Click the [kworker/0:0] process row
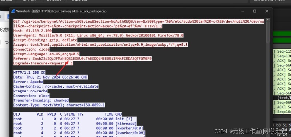Viewport: 291px width, 137px height. point(78,128)
